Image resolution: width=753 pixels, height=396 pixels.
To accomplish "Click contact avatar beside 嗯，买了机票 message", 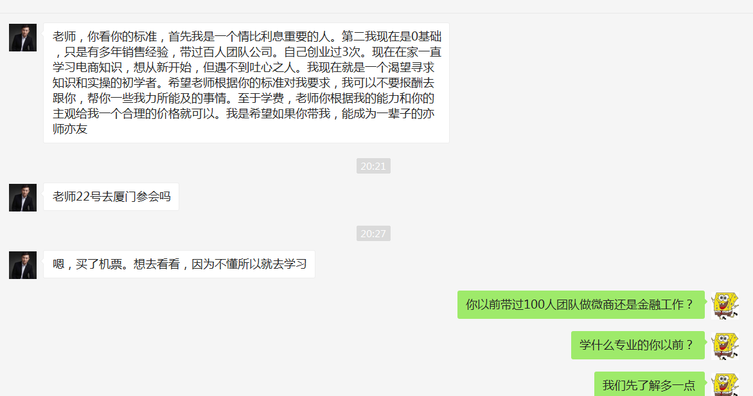I will point(22,265).
